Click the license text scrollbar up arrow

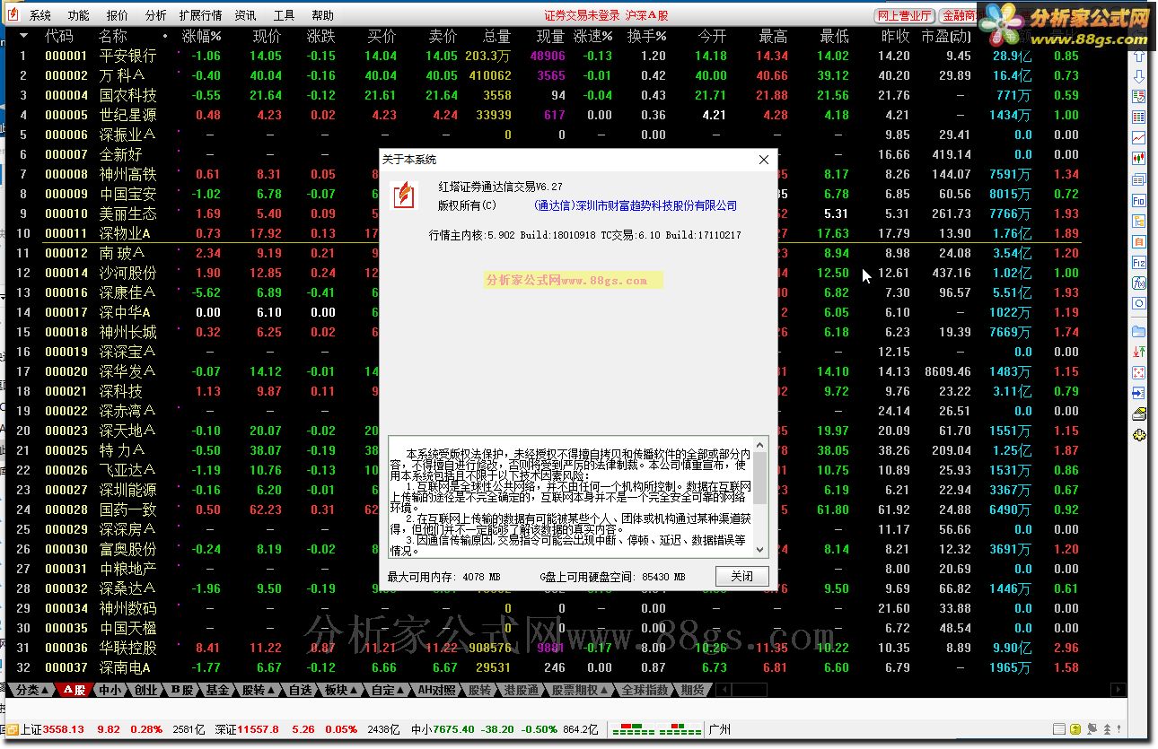[761, 444]
